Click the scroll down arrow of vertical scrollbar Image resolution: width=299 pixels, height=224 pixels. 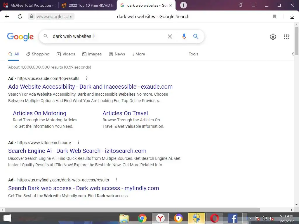coord(296,205)
